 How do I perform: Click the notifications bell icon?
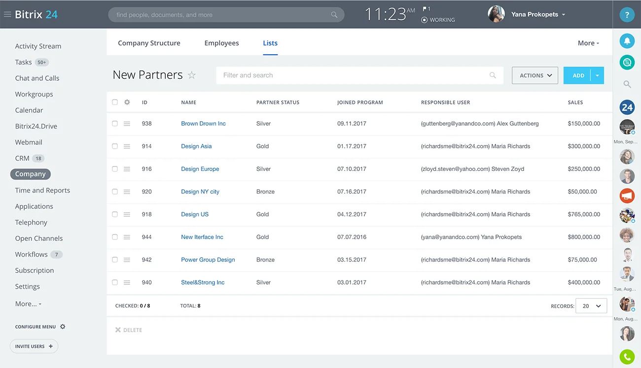tap(627, 41)
